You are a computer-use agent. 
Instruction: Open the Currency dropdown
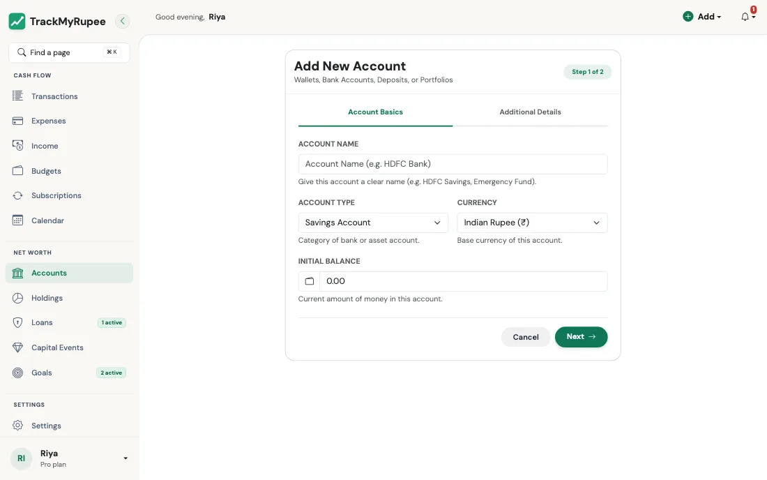(x=532, y=223)
